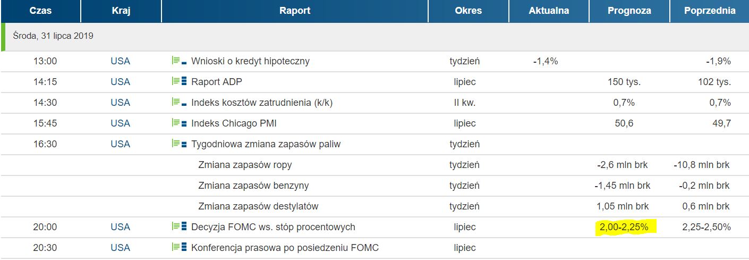Open the Raport ADP report

(217, 82)
